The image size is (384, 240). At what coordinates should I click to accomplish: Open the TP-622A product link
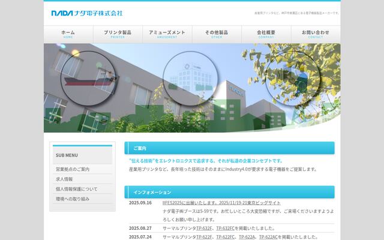pos(247,237)
